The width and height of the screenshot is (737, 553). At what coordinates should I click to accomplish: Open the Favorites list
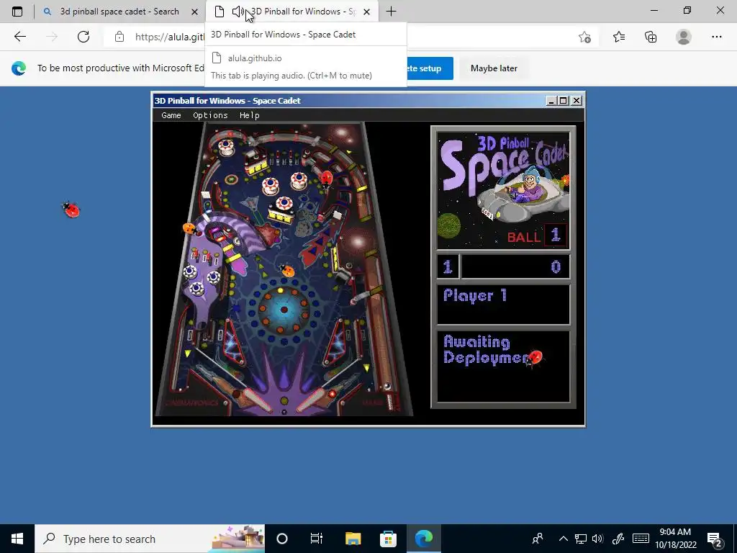tap(618, 37)
